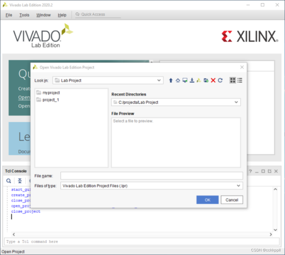
Task: Open the File menu
Action: click(x=9, y=15)
